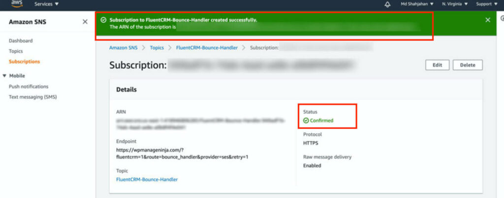504x198 pixels.
Task: Click the success check icon in banner
Action: pyautogui.click(x=103, y=20)
